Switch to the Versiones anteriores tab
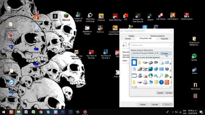This screenshot has width=205, height=115. [157, 36]
